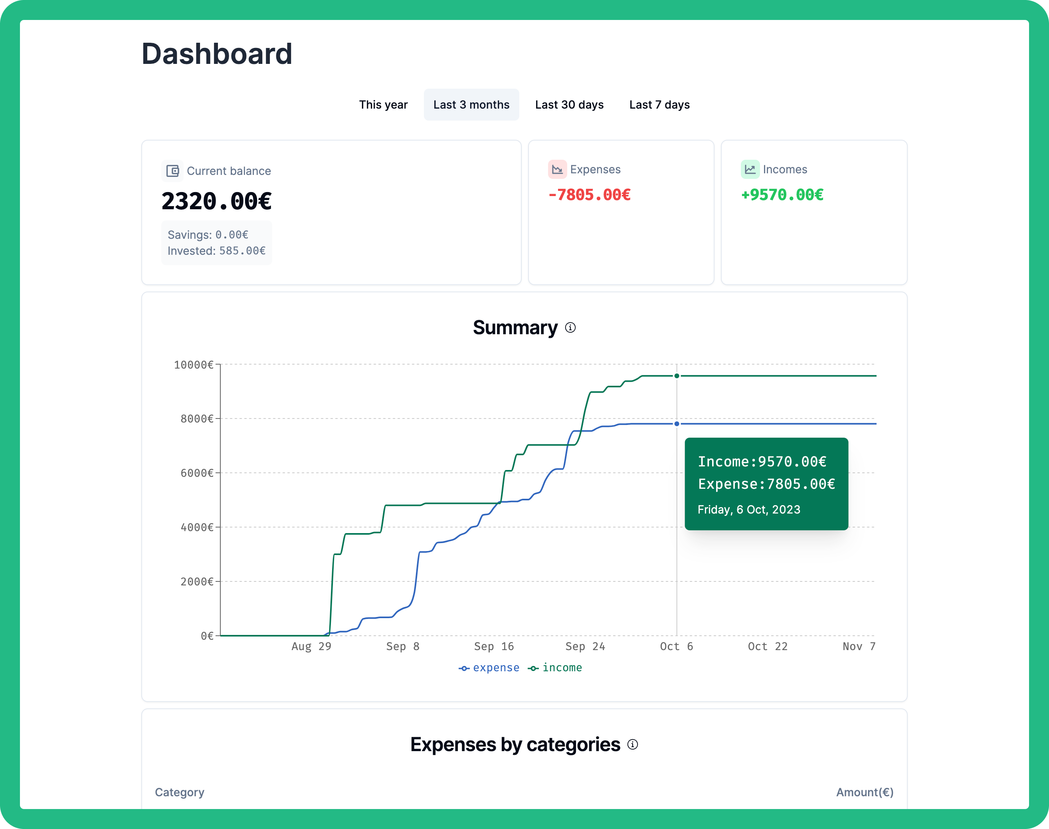
Task: Select the Last 30 days tab
Action: point(569,104)
